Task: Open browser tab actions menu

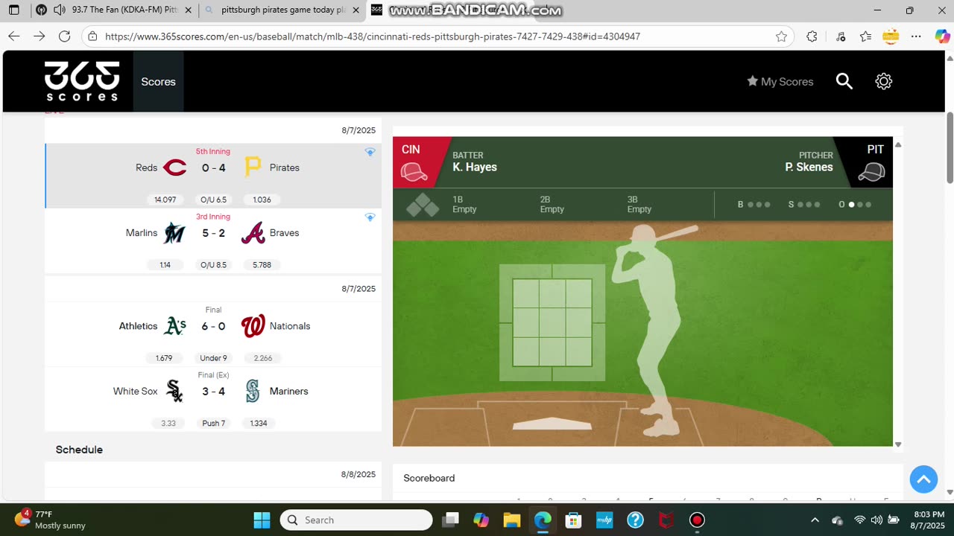Action: coord(13,10)
